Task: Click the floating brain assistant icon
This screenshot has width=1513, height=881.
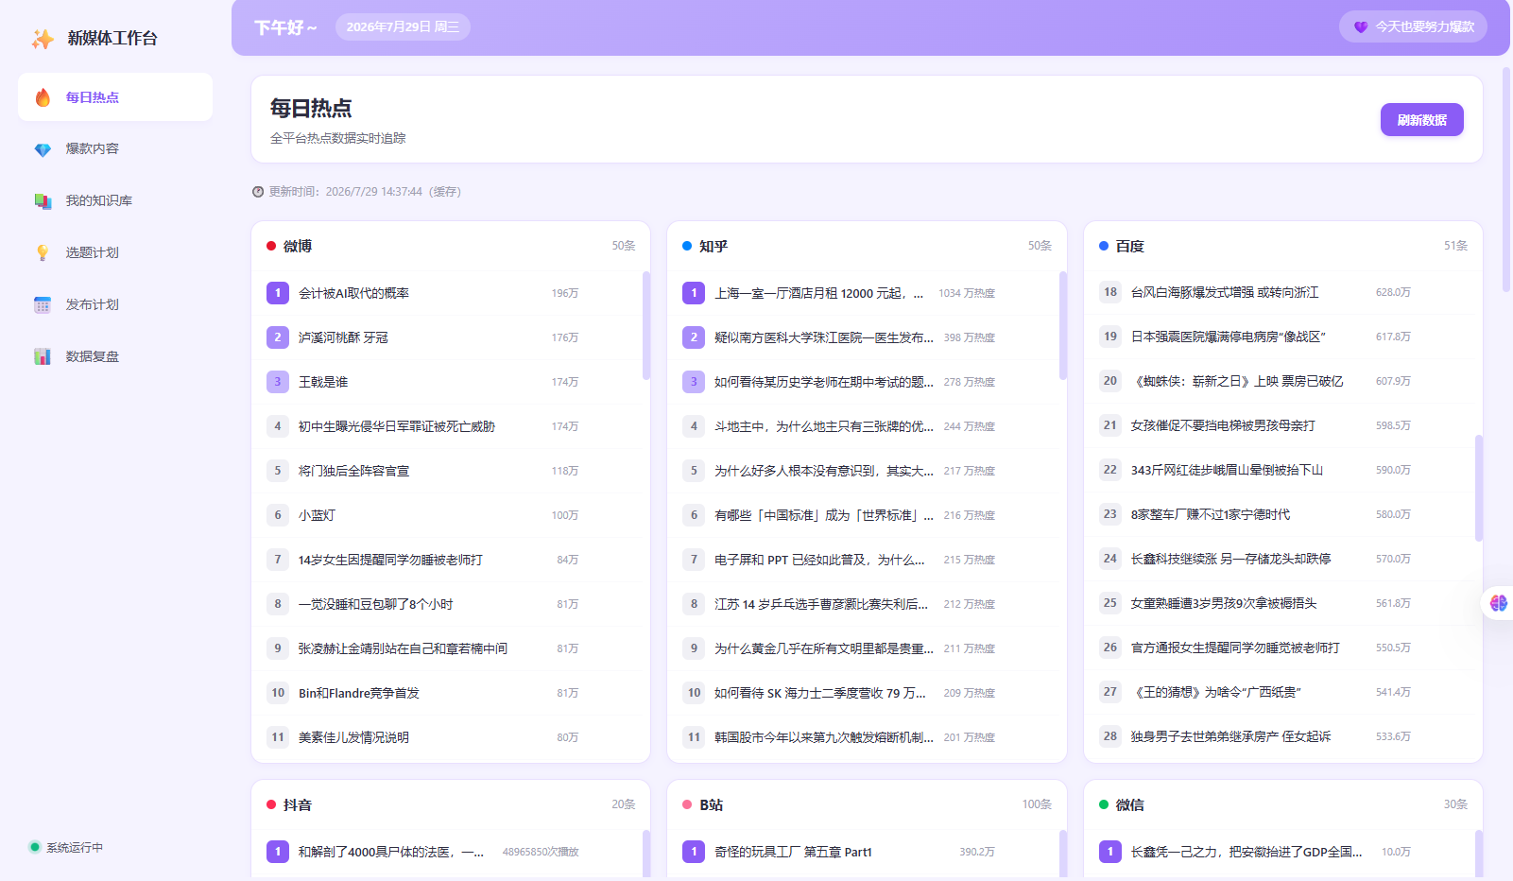Action: click(x=1499, y=603)
